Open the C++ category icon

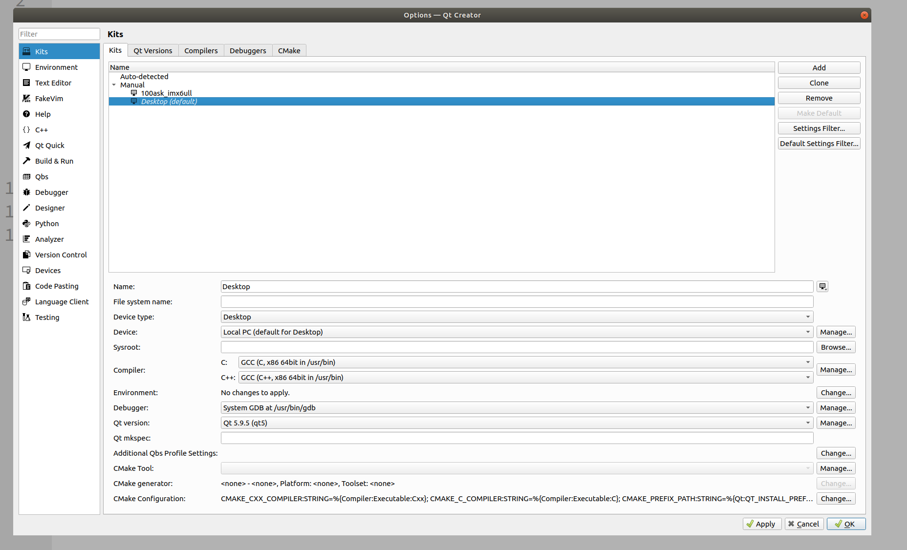point(27,129)
